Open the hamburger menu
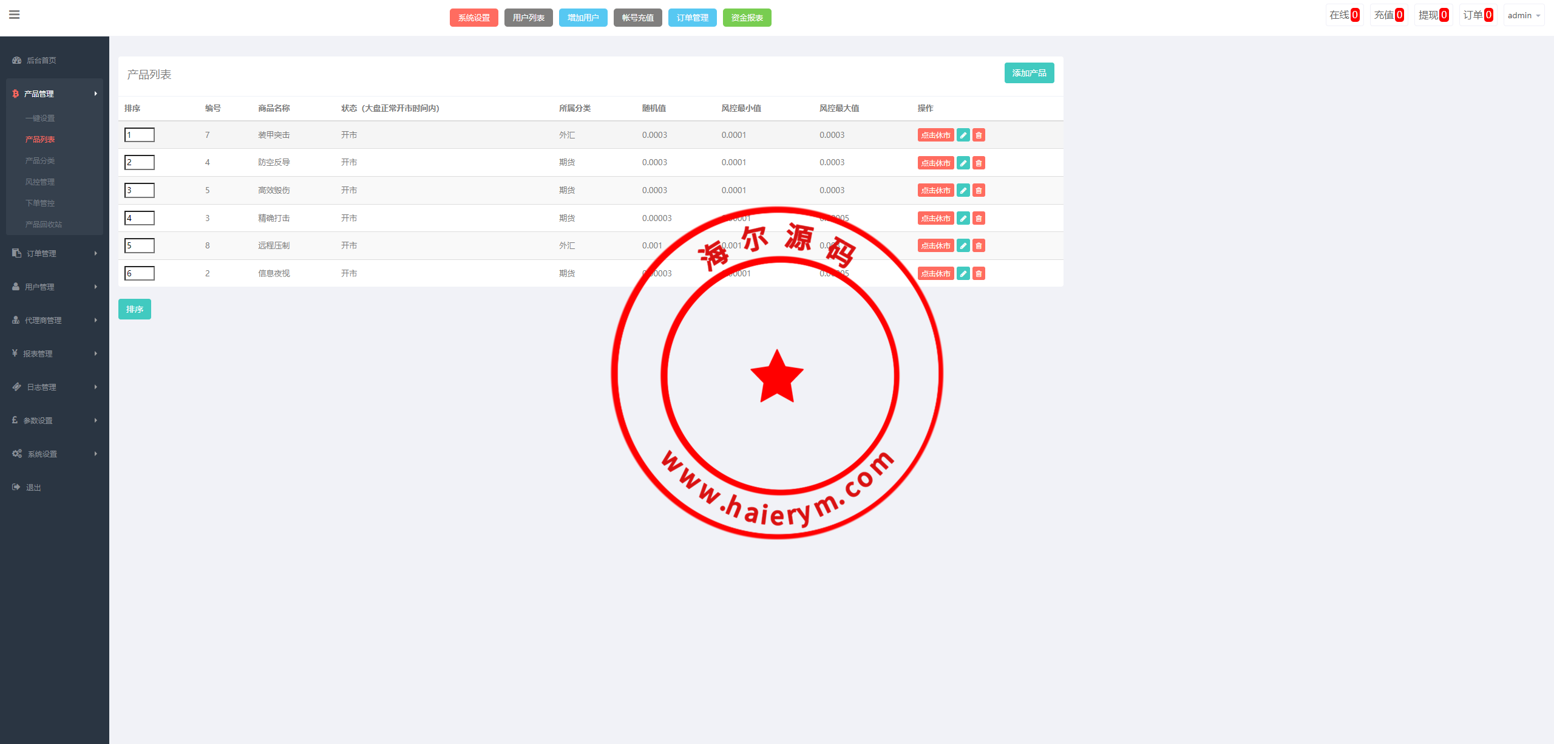This screenshot has height=744, width=1554. point(15,15)
